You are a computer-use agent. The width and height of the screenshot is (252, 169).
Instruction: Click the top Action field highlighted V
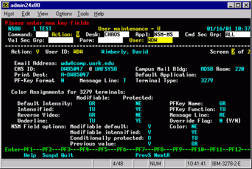78,35
